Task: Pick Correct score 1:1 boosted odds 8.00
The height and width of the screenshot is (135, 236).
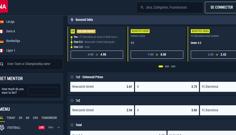Action: (157, 55)
